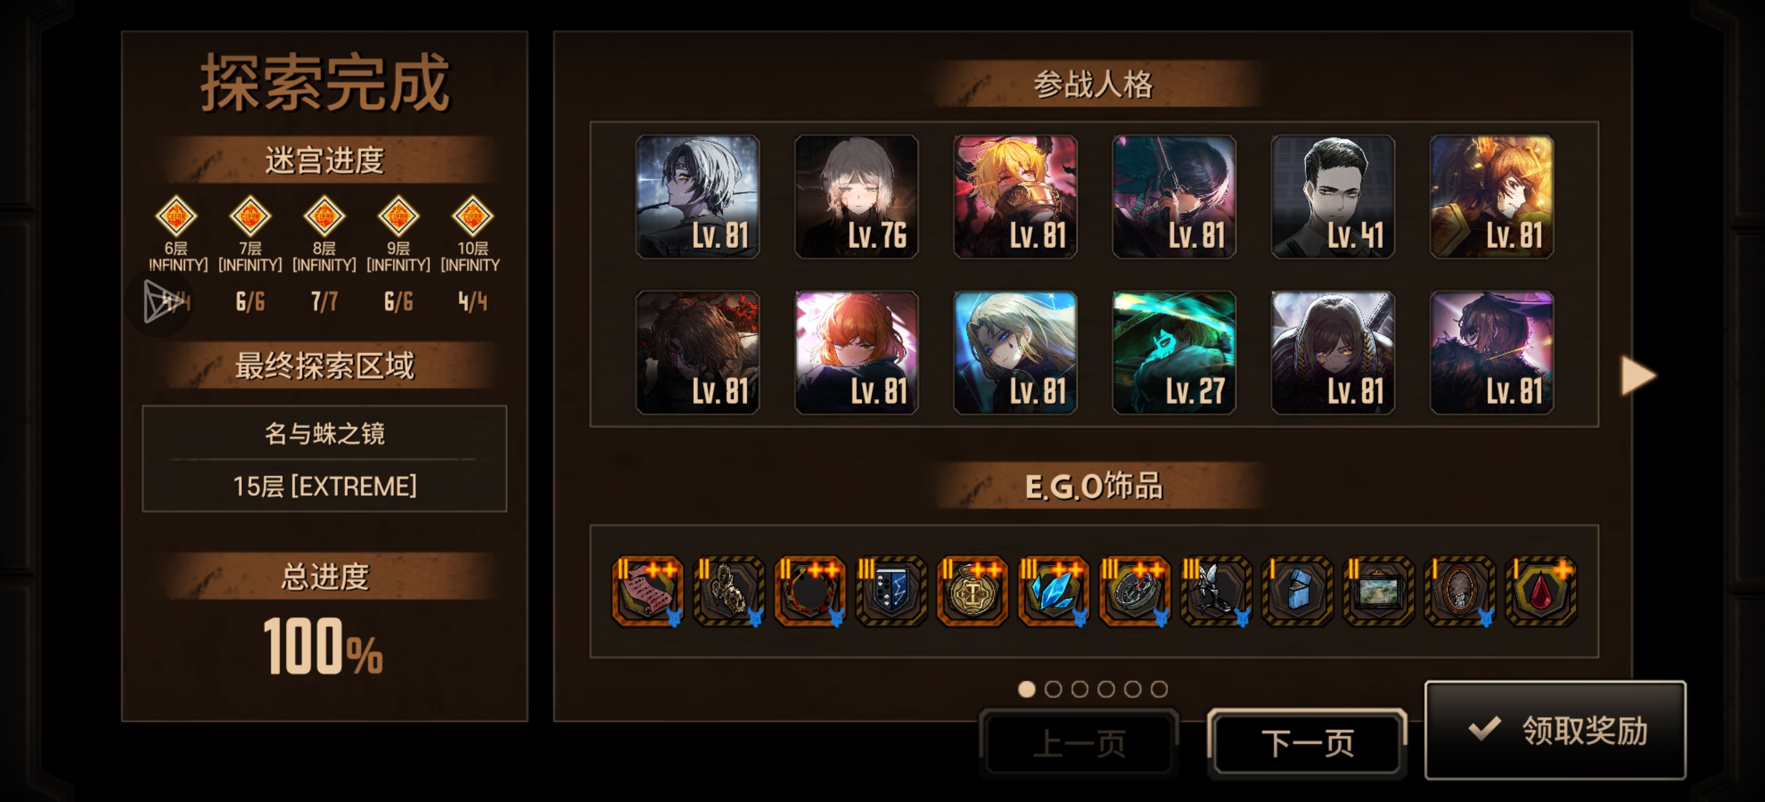Select the blue crystal E.G.O gift

pyautogui.click(x=1053, y=591)
